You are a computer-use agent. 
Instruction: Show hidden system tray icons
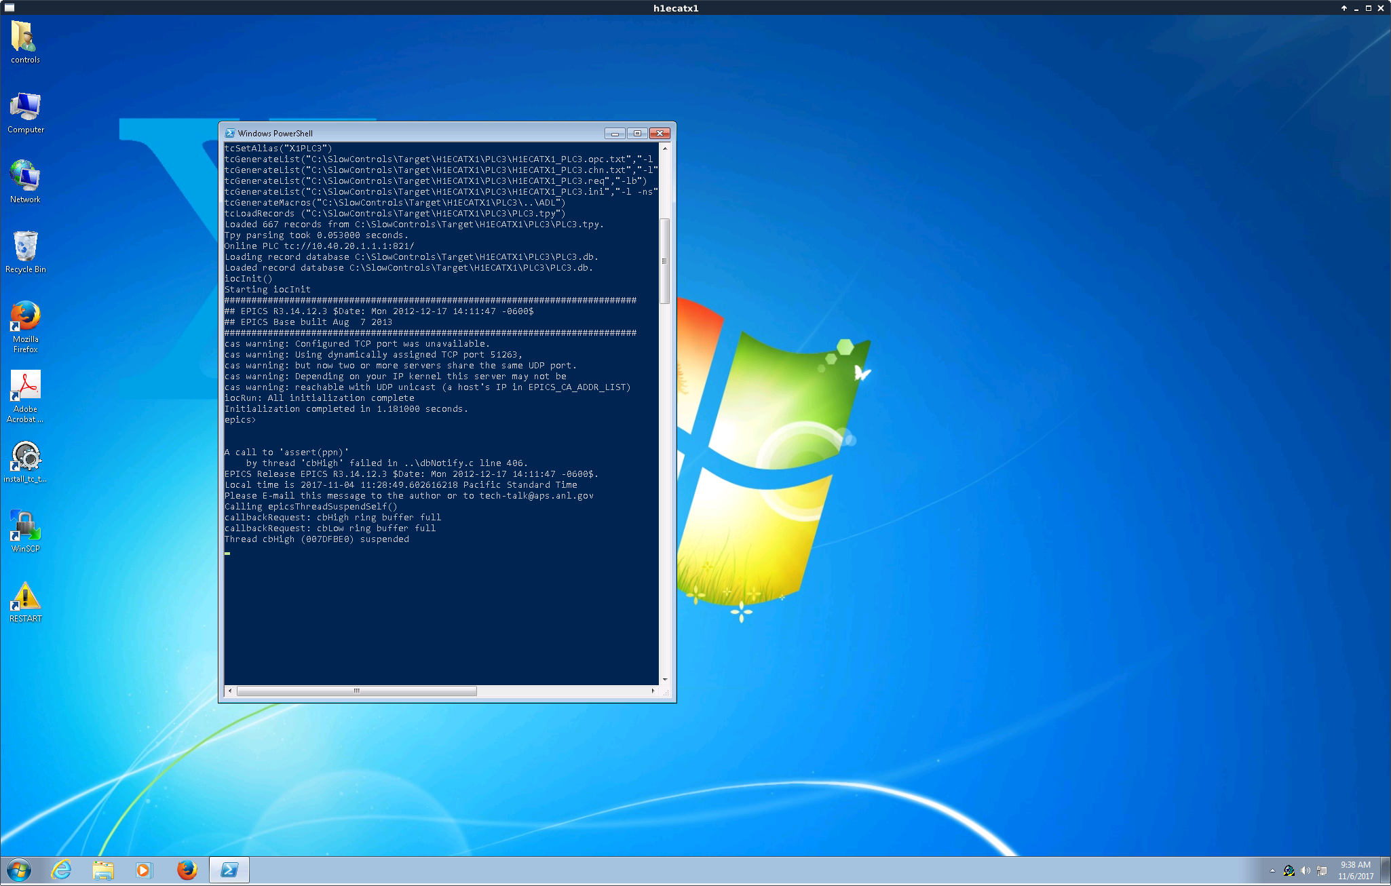[1272, 870]
